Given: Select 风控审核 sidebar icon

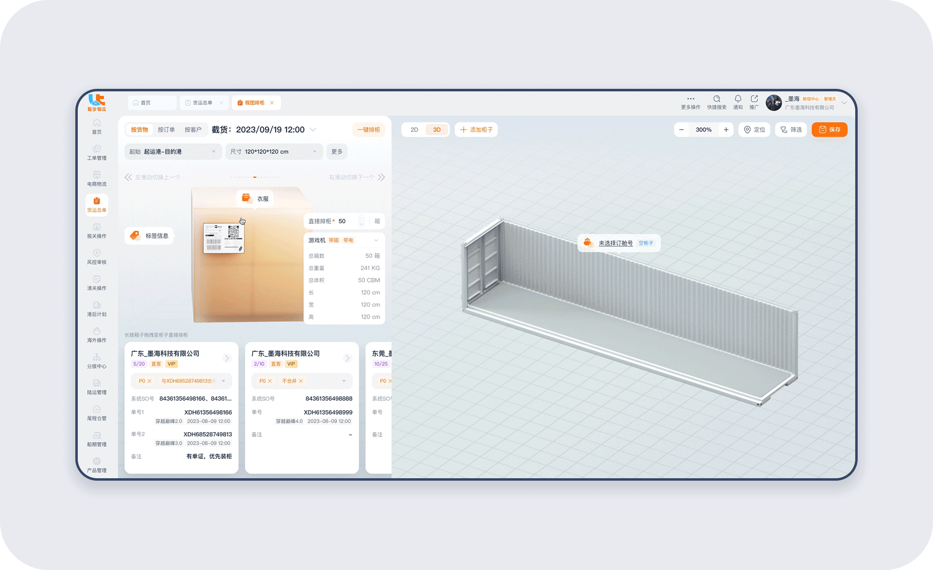Looking at the screenshot, I should click(97, 256).
